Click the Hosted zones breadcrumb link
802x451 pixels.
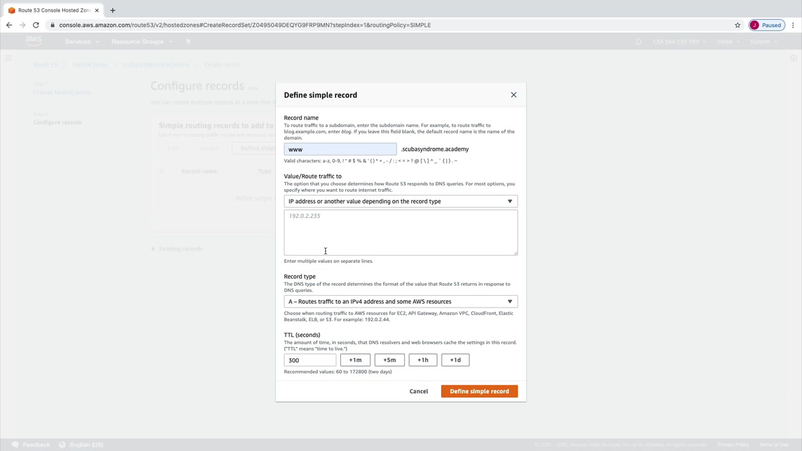pyautogui.click(x=90, y=65)
